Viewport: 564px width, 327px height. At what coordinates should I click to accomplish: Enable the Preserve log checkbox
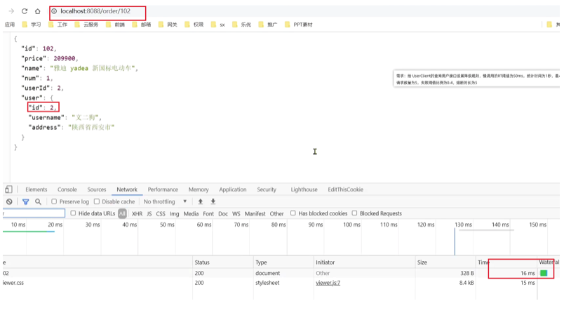point(54,201)
